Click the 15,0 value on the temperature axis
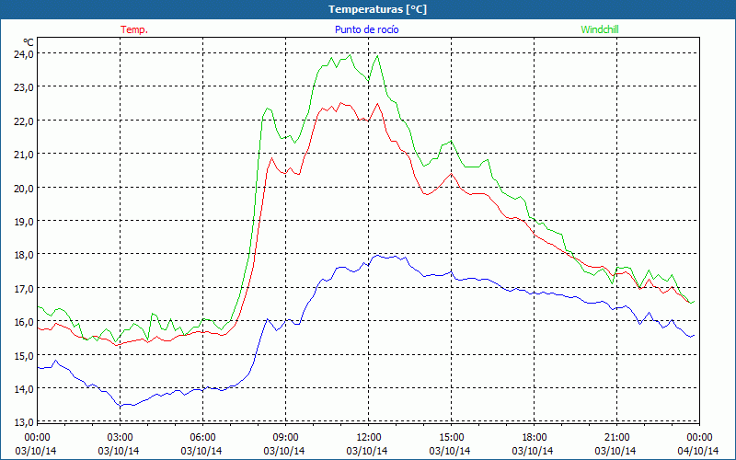 coord(24,355)
